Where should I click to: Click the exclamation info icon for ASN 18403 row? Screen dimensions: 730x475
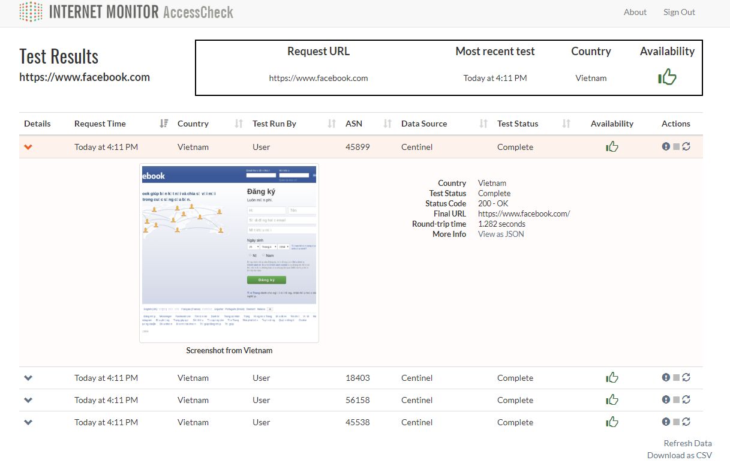666,377
